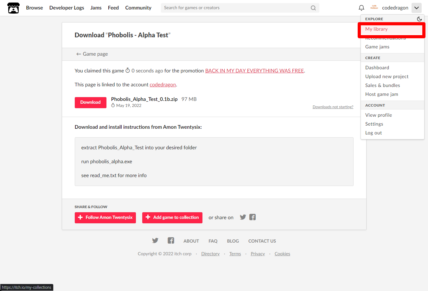Viewport: 428px width, 291px height.
Task: Open the Community nav item
Action: (138, 8)
